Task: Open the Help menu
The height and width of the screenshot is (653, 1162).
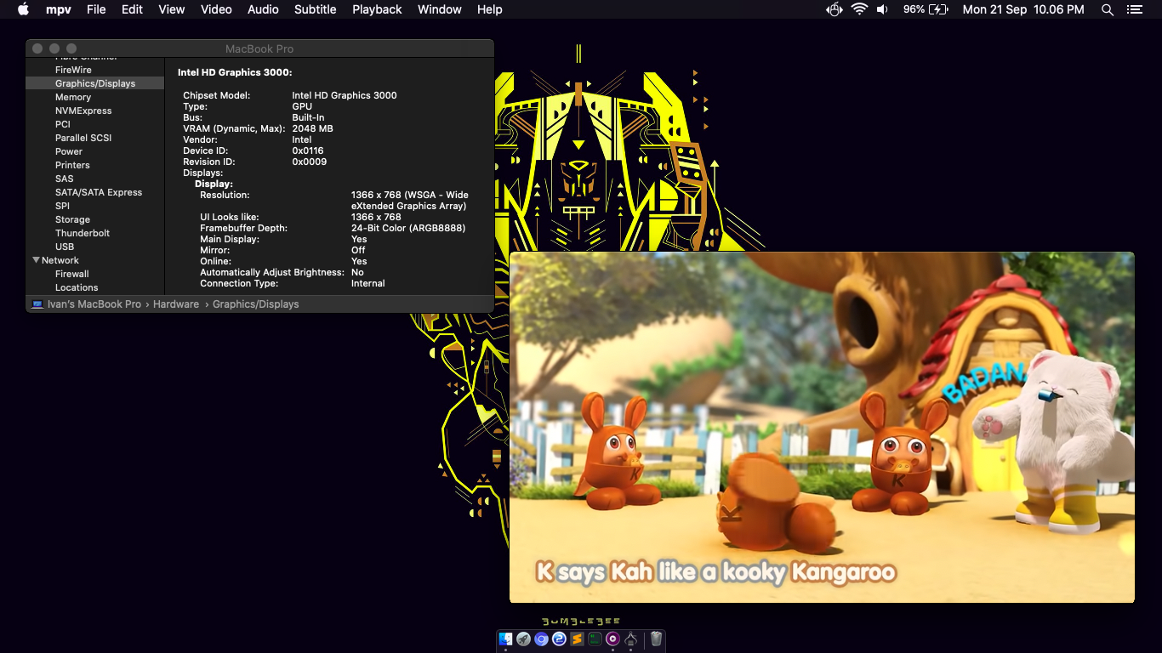Action: 490,9
